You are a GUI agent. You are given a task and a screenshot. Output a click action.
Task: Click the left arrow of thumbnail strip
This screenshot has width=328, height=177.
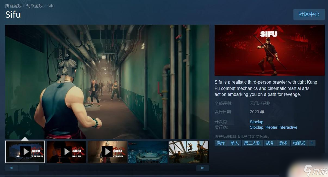[11, 168]
